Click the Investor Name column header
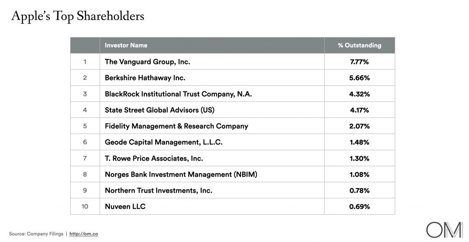Image resolution: width=469 pixels, height=242 pixels. (126, 46)
